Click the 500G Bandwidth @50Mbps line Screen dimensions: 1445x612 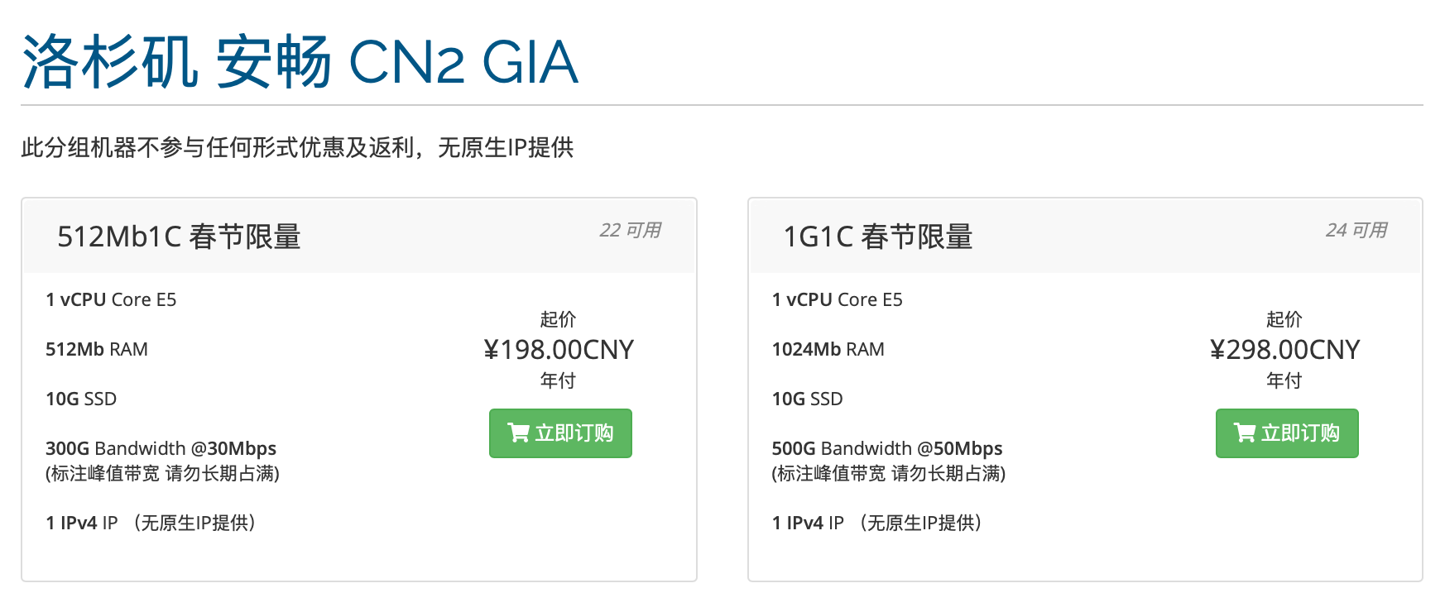(886, 448)
